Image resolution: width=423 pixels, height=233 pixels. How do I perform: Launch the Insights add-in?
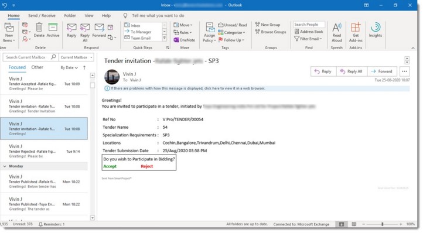[x=375, y=30]
